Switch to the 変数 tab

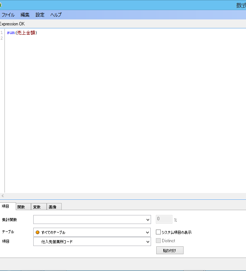pyautogui.click(x=37, y=207)
